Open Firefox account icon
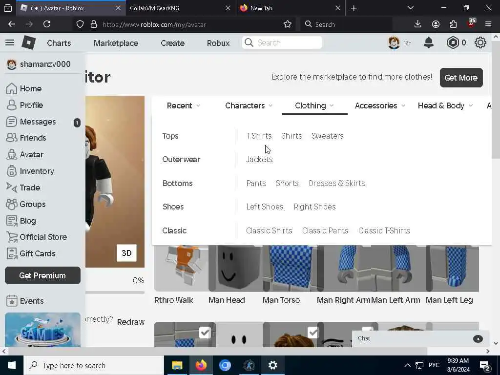500x375 pixels. (436, 24)
